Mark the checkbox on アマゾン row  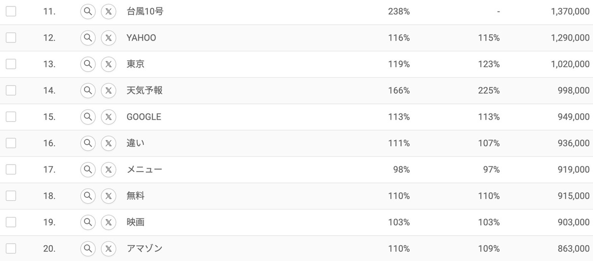click(x=11, y=248)
